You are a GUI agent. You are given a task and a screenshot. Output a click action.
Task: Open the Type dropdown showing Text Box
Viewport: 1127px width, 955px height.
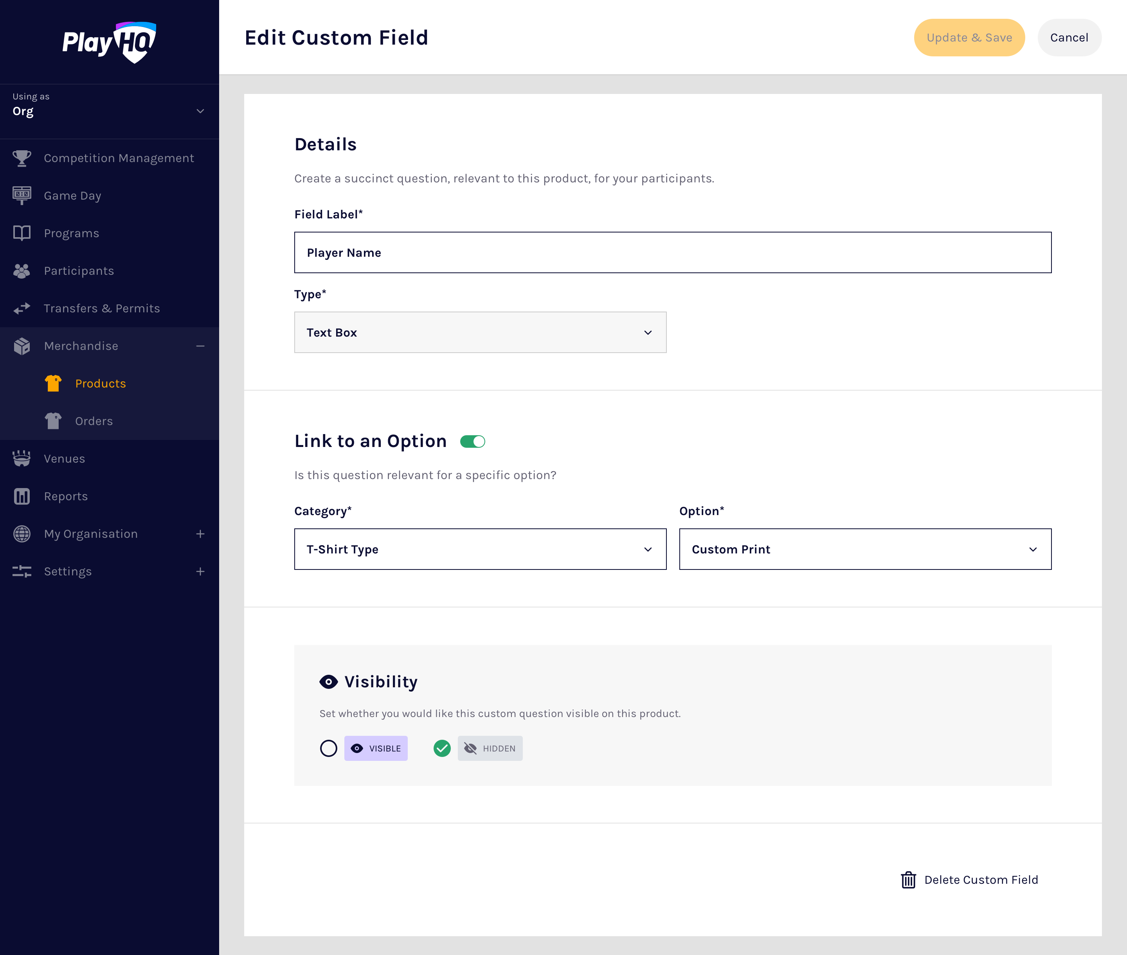tap(480, 332)
